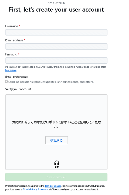Click the password requirements hint text
129x195 pixels.
[56, 67]
